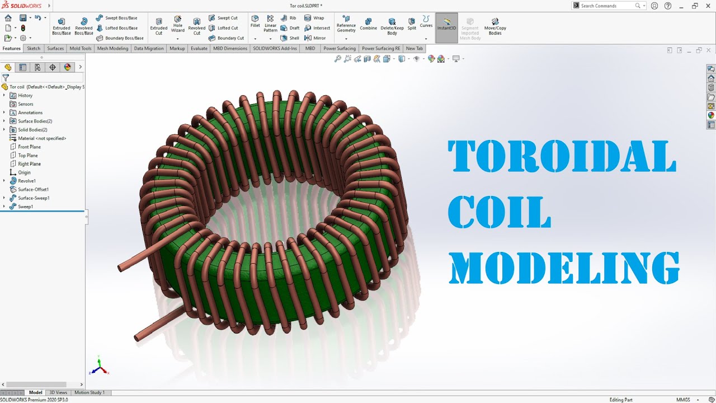This screenshot has width=716, height=403.
Task: Open the Save button dropdown arrow
Action: (30, 18)
